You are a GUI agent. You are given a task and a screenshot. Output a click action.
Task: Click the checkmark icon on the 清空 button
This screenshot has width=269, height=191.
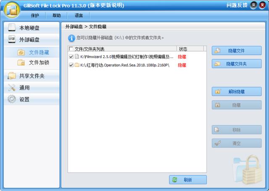tap(218, 143)
